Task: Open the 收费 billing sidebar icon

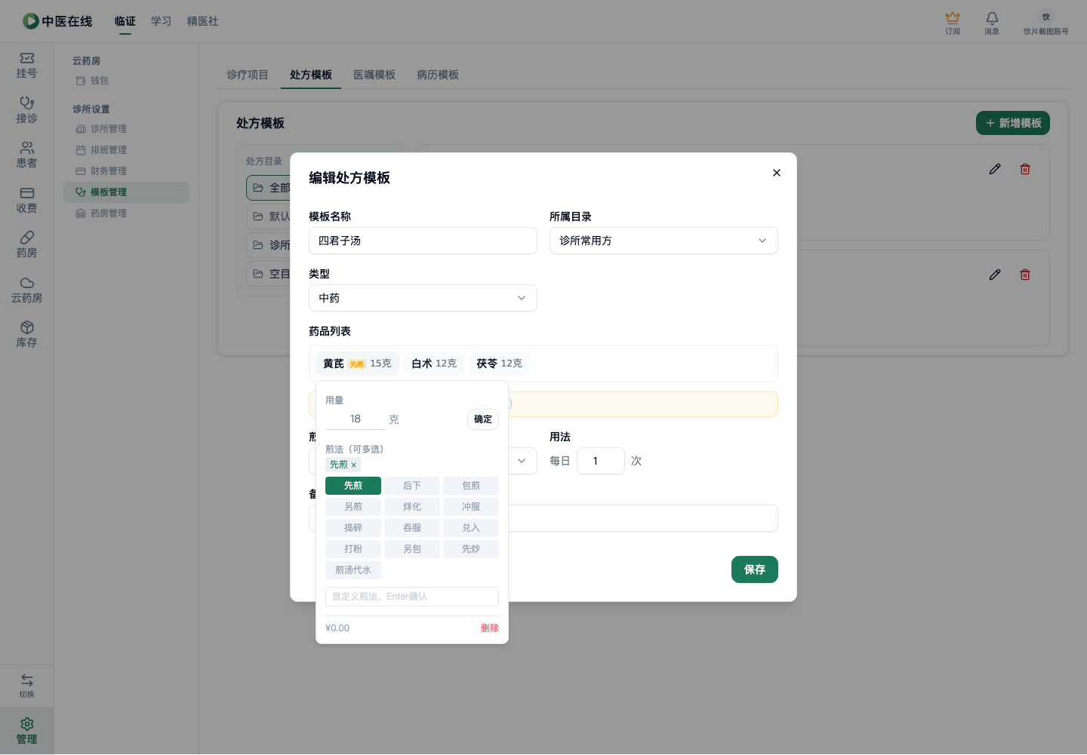Action: coord(26,201)
